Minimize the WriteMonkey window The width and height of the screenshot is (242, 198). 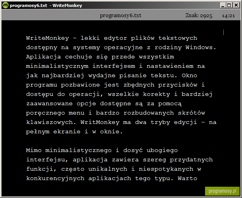[223, 5]
